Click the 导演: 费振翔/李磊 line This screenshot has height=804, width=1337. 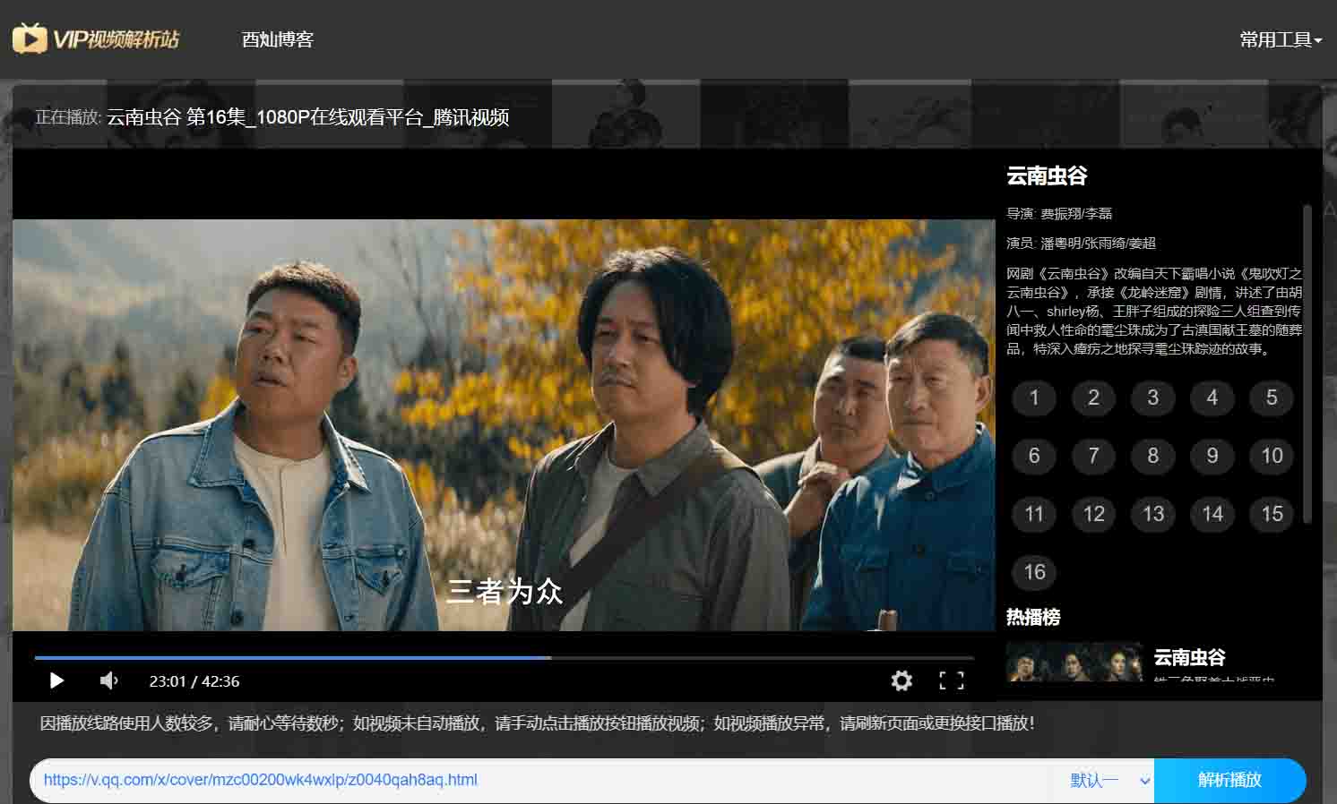pyautogui.click(x=1059, y=213)
